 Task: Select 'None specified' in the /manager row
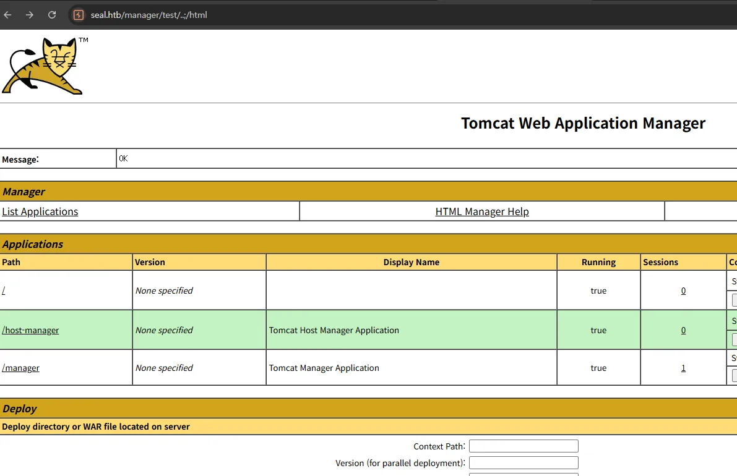tap(164, 368)
